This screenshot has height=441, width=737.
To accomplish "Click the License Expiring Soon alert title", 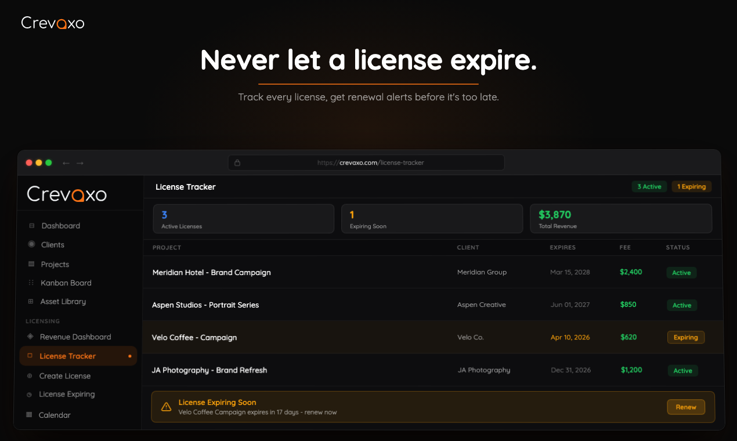I will coord(217,402).
